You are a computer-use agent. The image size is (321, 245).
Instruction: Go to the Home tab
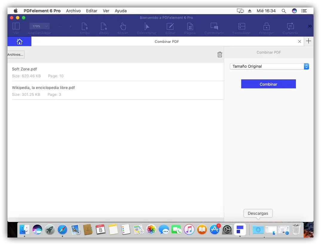19,41
